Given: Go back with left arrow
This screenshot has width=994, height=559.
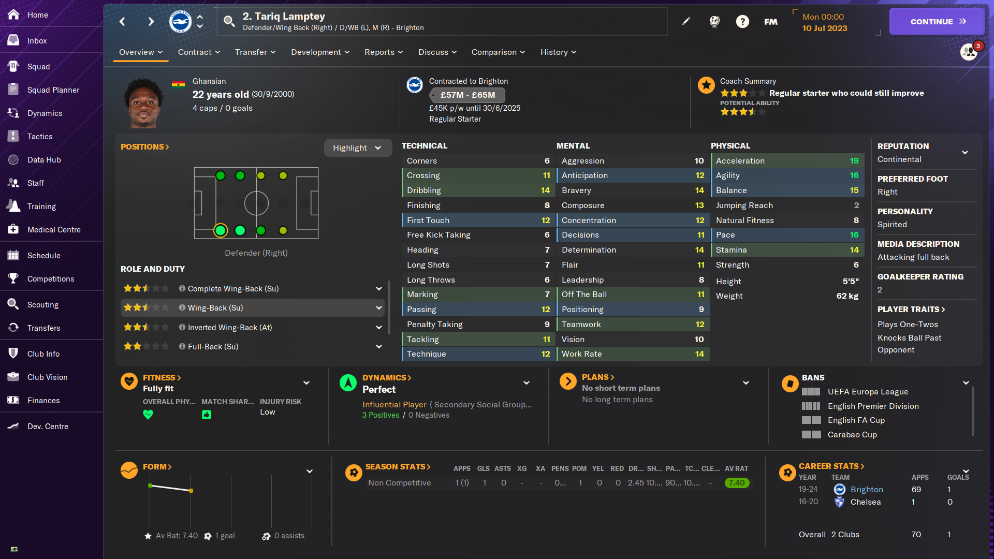Looking at the screenshot, I should pyautogui.click(x=122, y=21).
